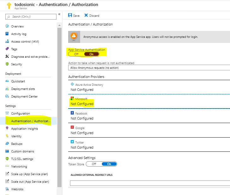Open Google provider Not Configured row

pos(149,130)
